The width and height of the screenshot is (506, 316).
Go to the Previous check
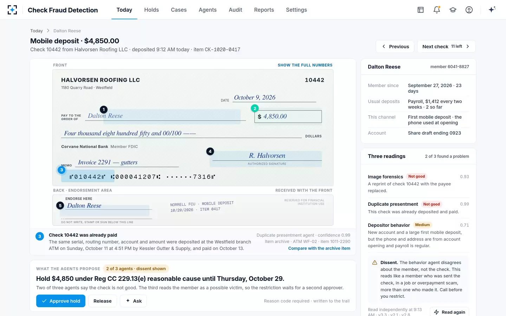click(x=395, y=46)
